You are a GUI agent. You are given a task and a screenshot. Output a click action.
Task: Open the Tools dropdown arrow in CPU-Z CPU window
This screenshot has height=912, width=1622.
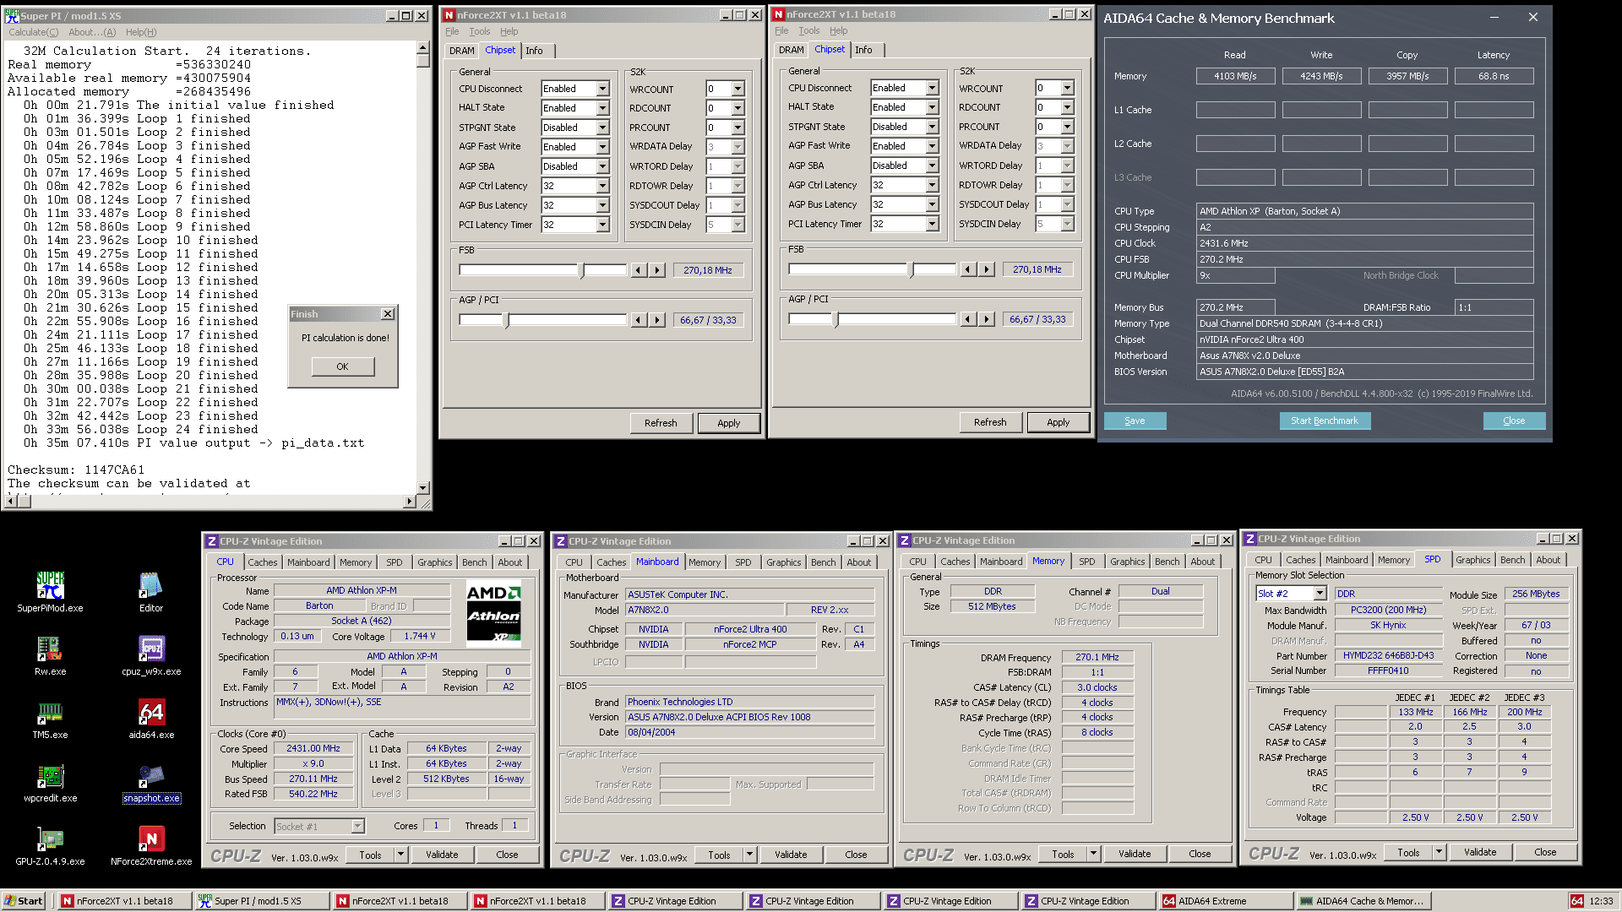tap(400, 855)
